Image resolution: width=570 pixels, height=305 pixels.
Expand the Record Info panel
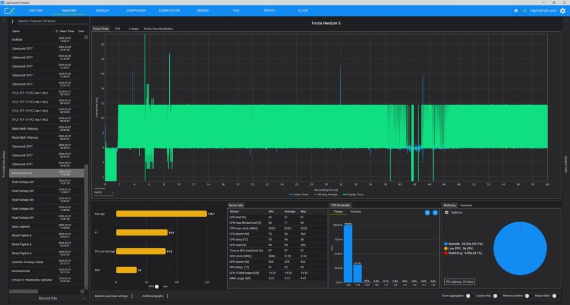47,298
